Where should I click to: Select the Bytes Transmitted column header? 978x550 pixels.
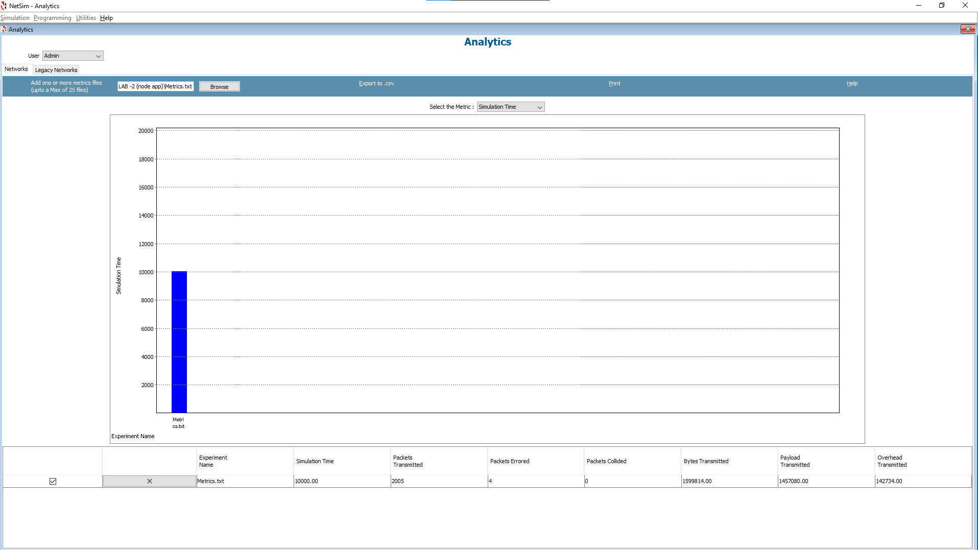(729, 461)
